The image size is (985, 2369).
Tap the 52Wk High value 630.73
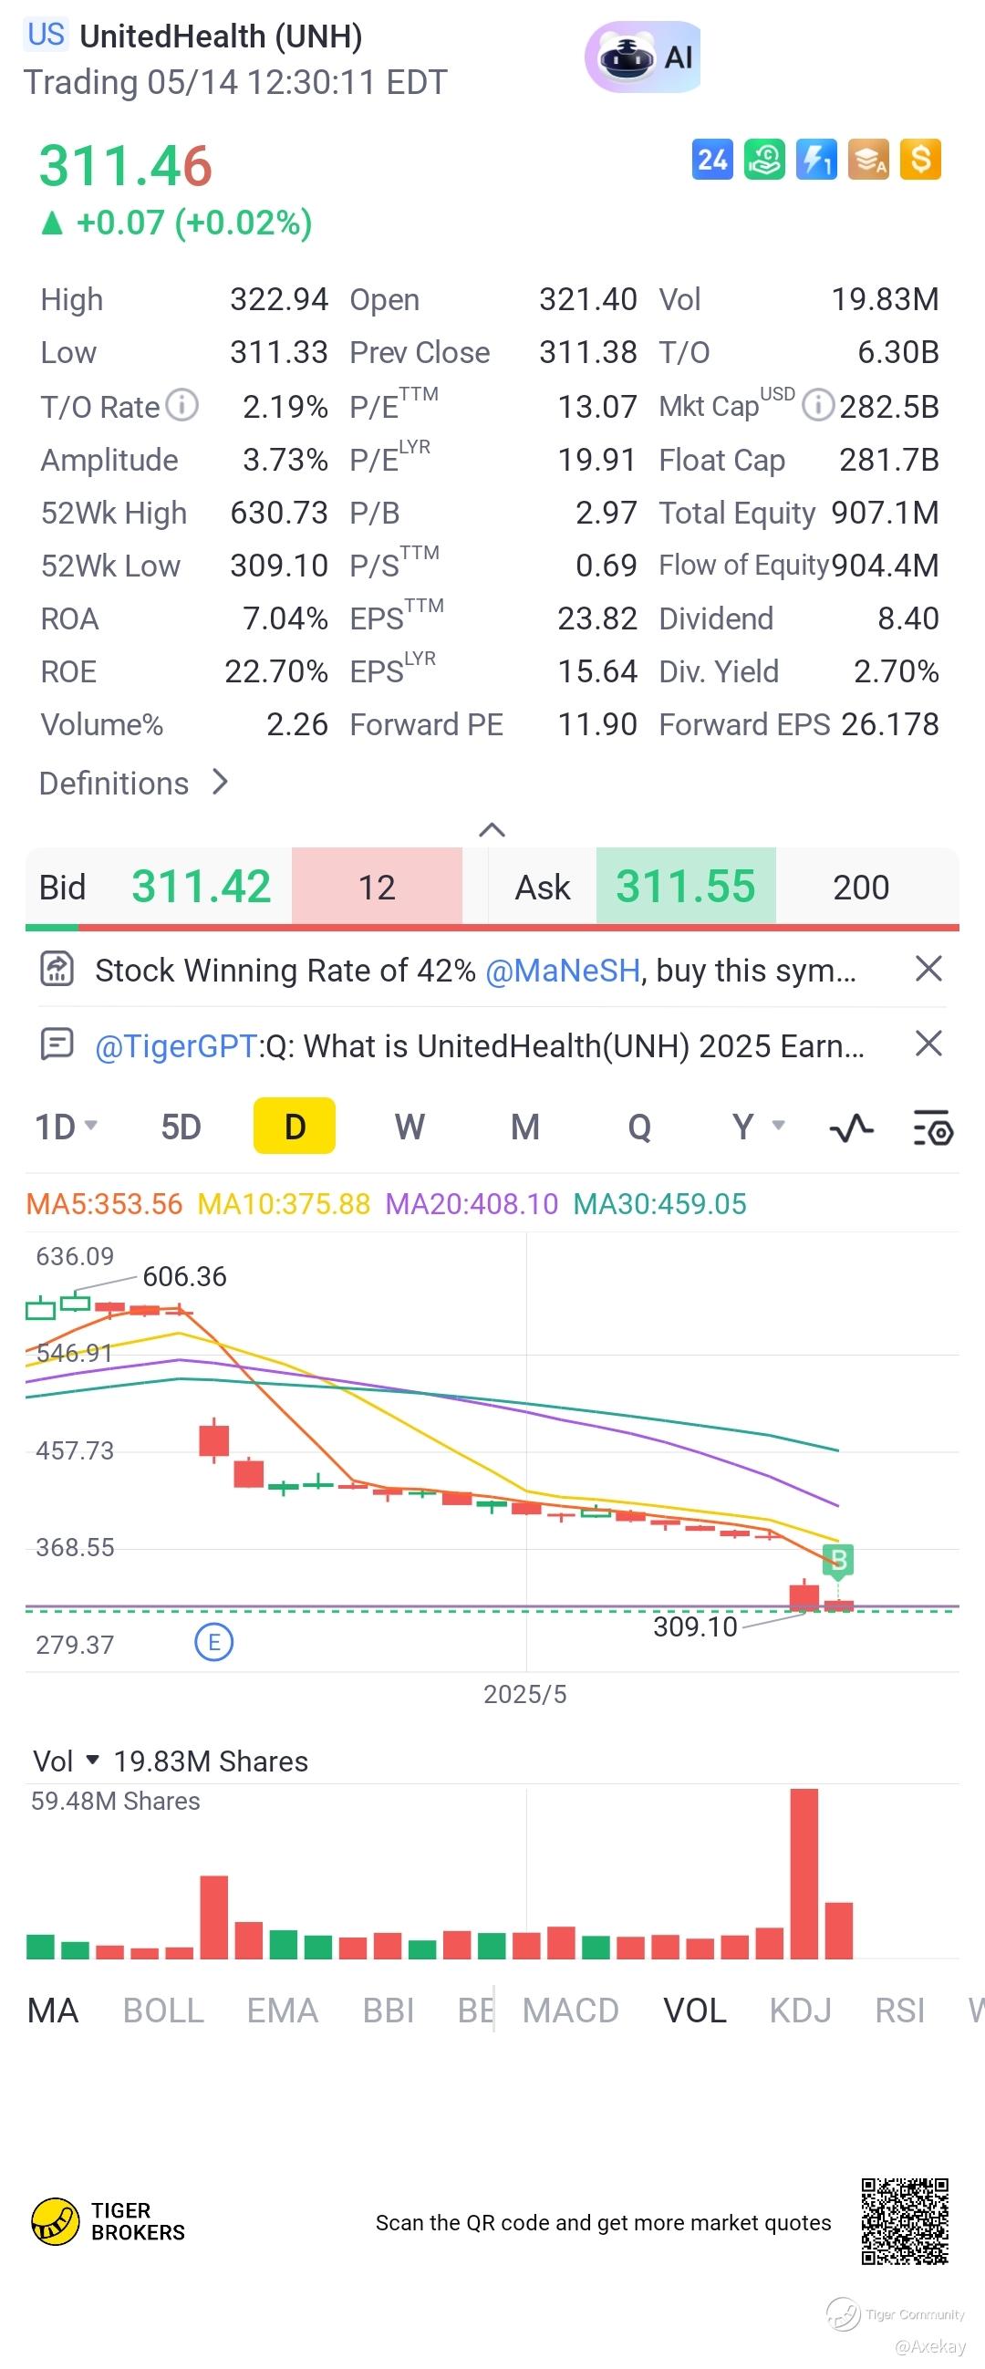pyautogui.click(x=279, y=513)
